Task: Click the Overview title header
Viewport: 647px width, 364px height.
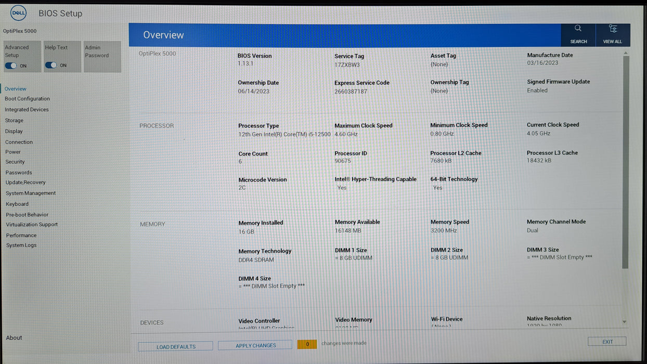Action: click(163, 35)
